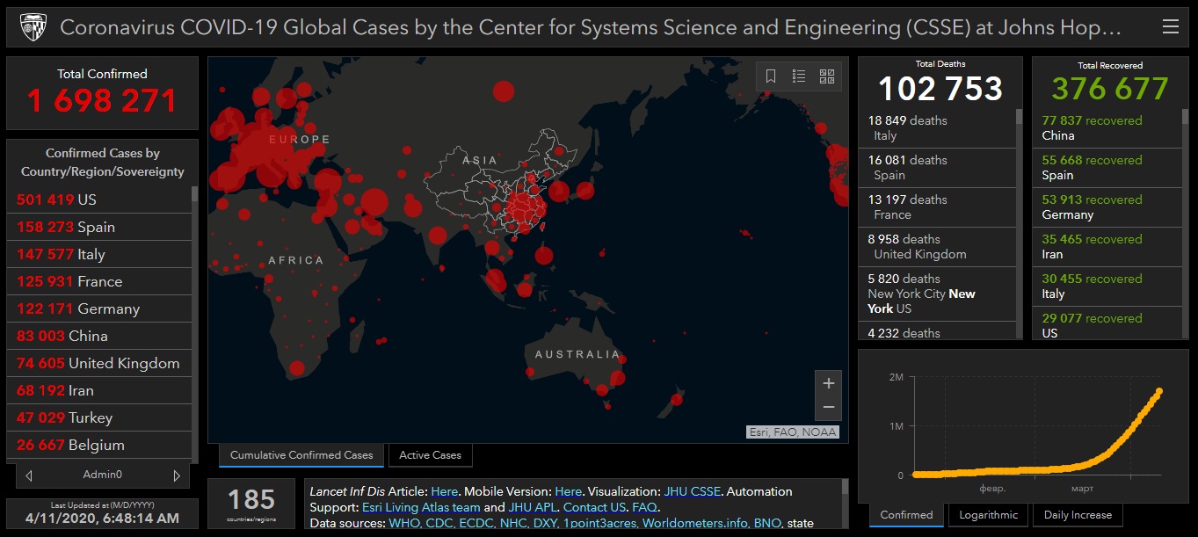This screenshot has width=1198, height=537.
Task: Open the basemap gallery grid icon
Action: click(827, 76)
